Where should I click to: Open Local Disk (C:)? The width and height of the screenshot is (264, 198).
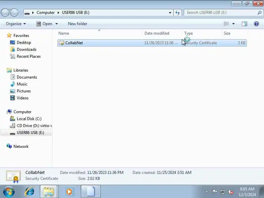point(29,119)
